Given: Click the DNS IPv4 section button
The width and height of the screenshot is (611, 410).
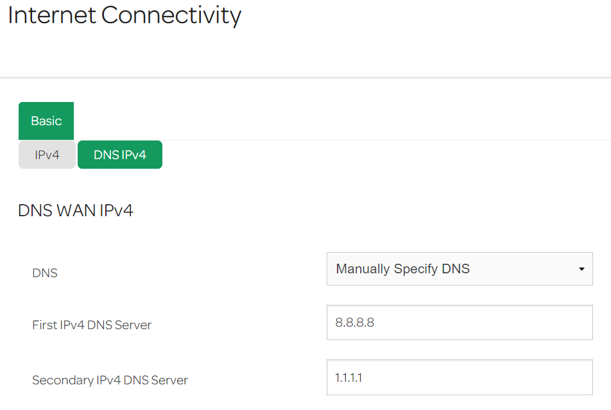Looking at the screenshot, I should [x=120, y=154].
